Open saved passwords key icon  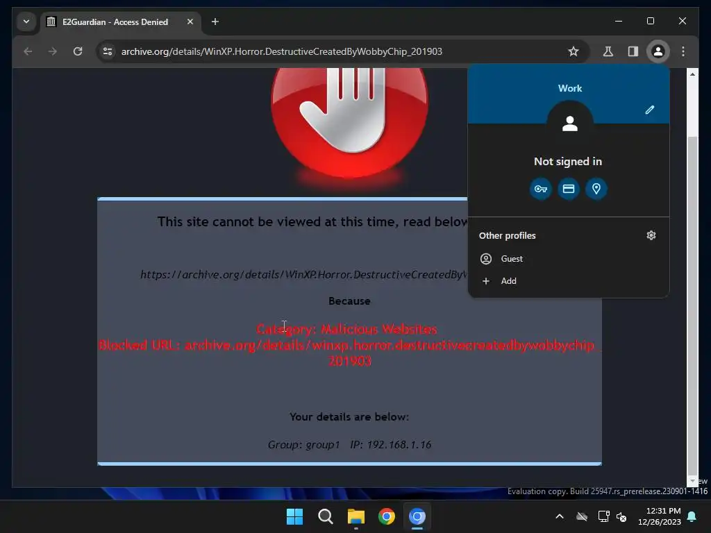pos(540,189)
